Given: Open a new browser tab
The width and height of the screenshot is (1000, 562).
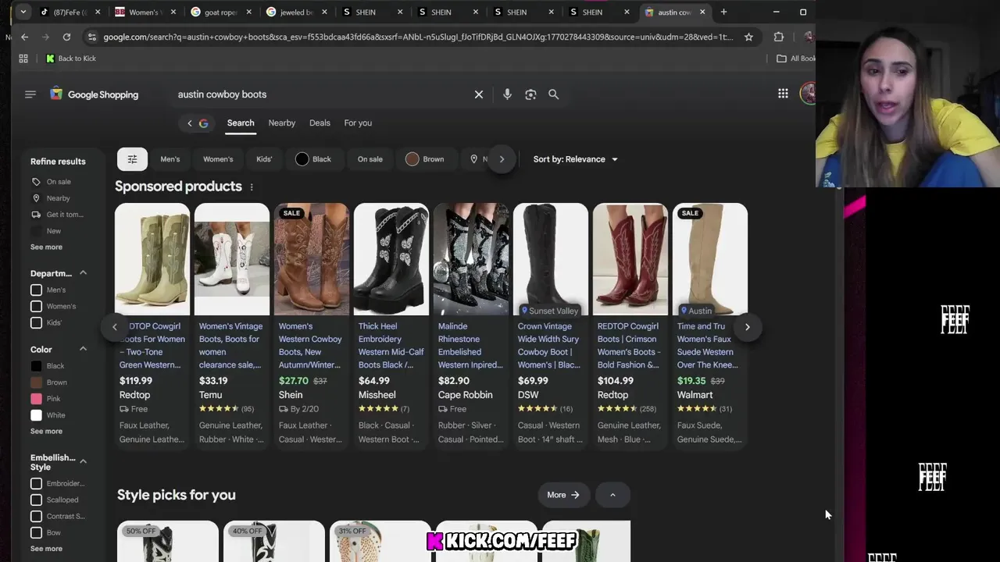Looking at the screenshot, I should 723,12.
